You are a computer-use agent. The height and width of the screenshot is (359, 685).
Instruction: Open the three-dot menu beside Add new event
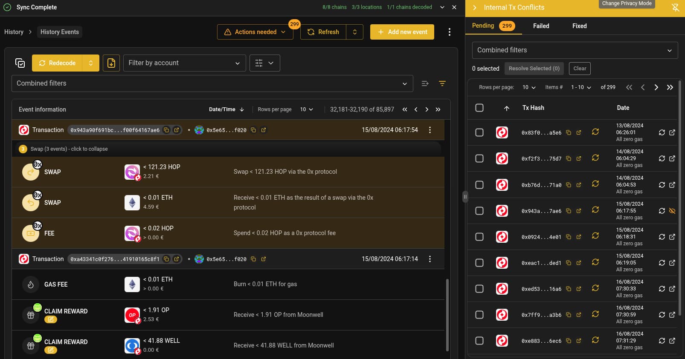point(449,32)
